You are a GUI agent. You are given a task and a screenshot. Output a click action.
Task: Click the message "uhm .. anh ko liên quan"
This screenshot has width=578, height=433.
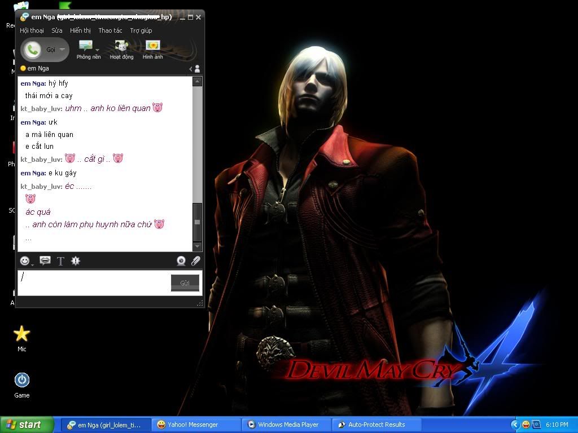108,108
